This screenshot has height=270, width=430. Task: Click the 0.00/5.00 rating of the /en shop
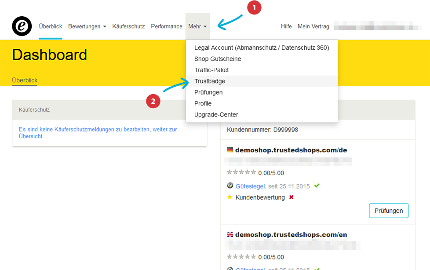point(271,257)
